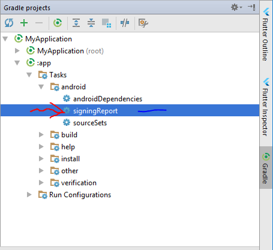Open the Flutter Inspector side tab
This screenshot has width=273, height=250.
(x=266, y=107)
